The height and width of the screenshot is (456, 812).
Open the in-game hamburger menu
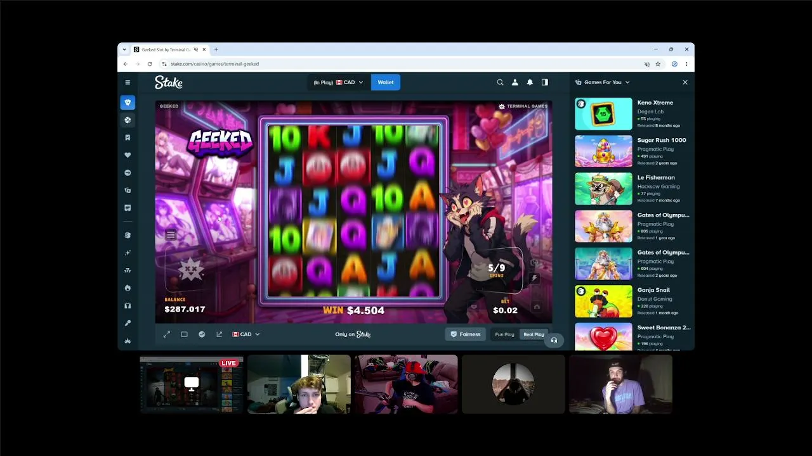[171, 235]
